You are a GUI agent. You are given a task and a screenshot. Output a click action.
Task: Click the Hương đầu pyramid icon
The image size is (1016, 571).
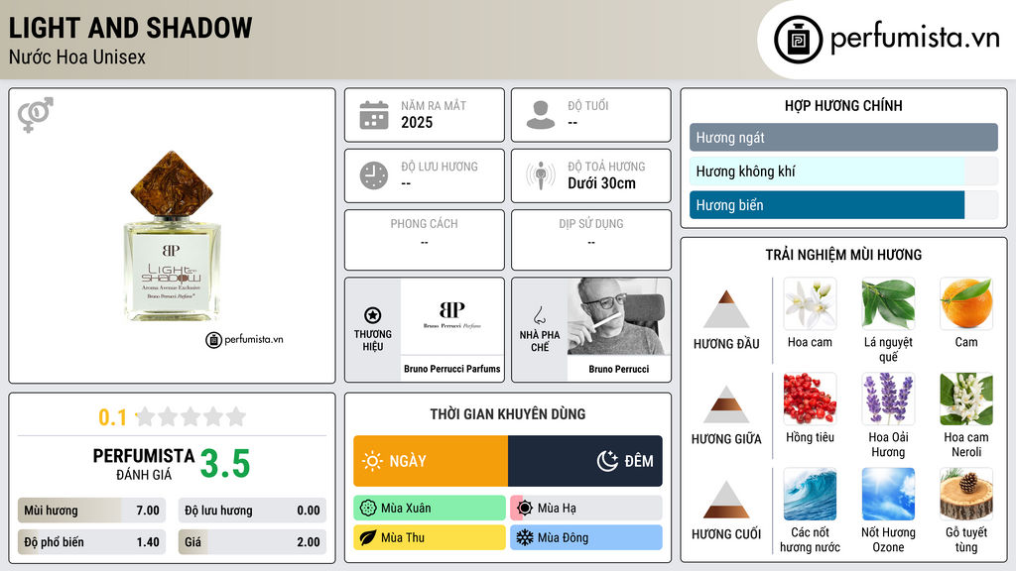tap(725, 309)
